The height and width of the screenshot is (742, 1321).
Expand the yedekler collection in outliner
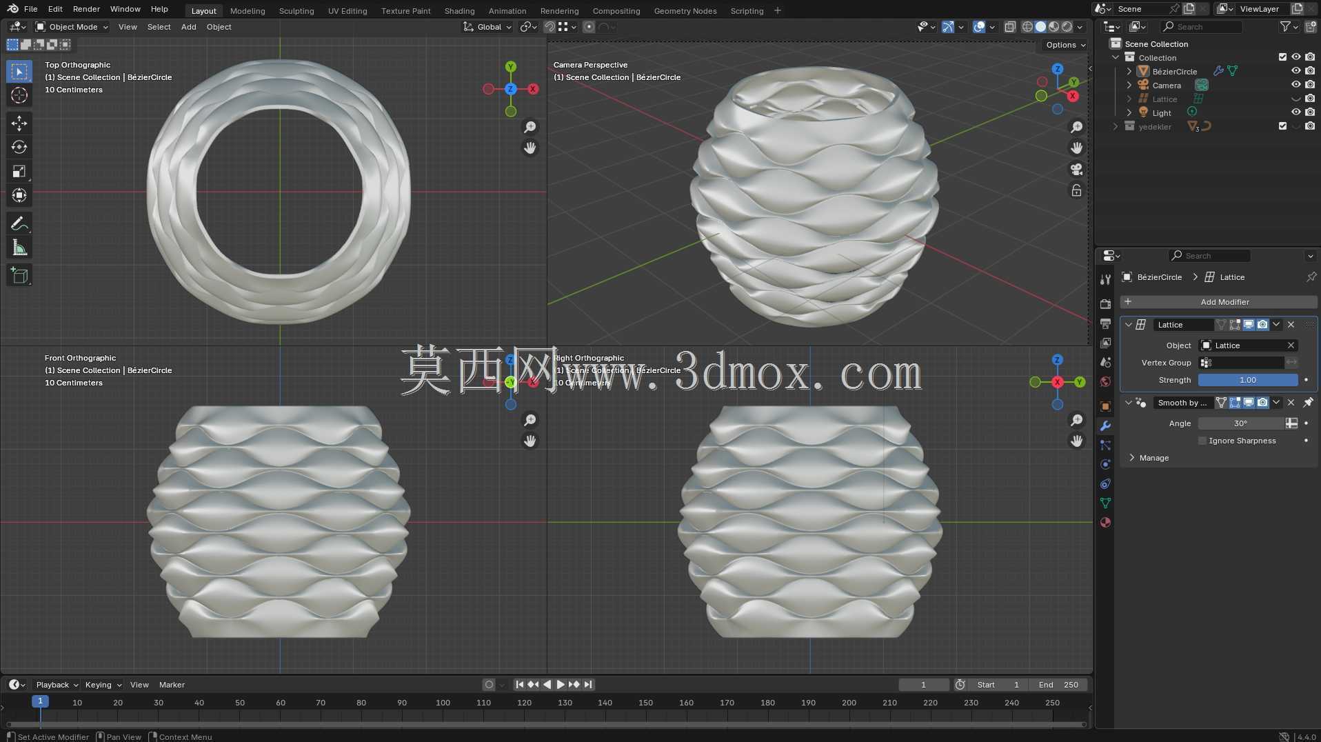pos(1116,126)
